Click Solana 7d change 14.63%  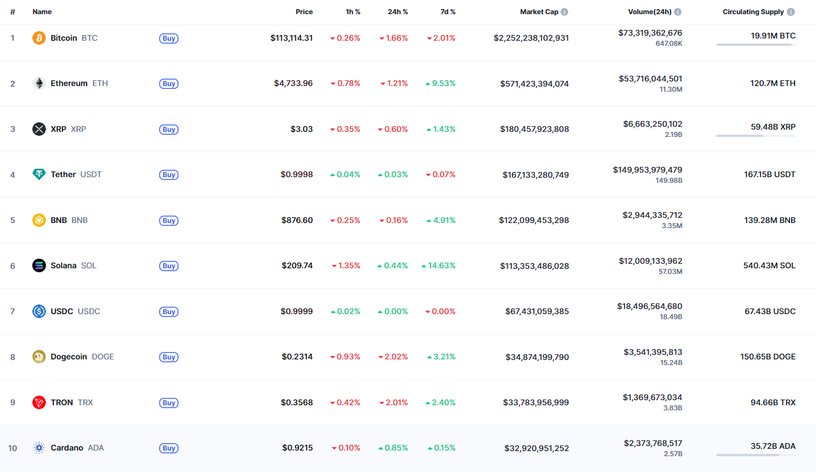click(x=439, y=265)
